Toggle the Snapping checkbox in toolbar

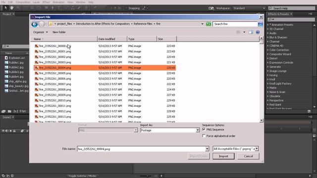(x=126, y=8)
